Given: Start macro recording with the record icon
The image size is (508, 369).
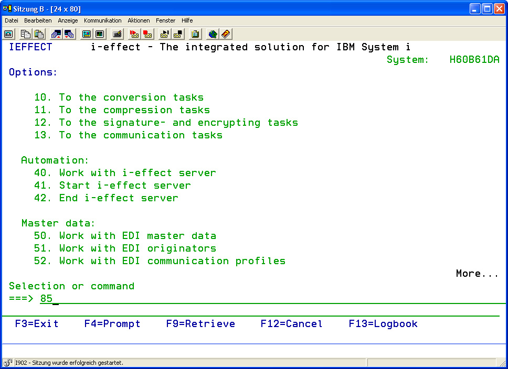Looking at the screenshot, I should (x=134, y=34).
